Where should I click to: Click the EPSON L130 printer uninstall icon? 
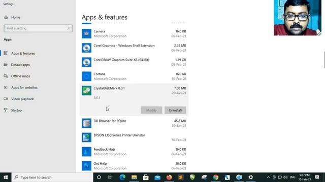(x=86, y=138)
